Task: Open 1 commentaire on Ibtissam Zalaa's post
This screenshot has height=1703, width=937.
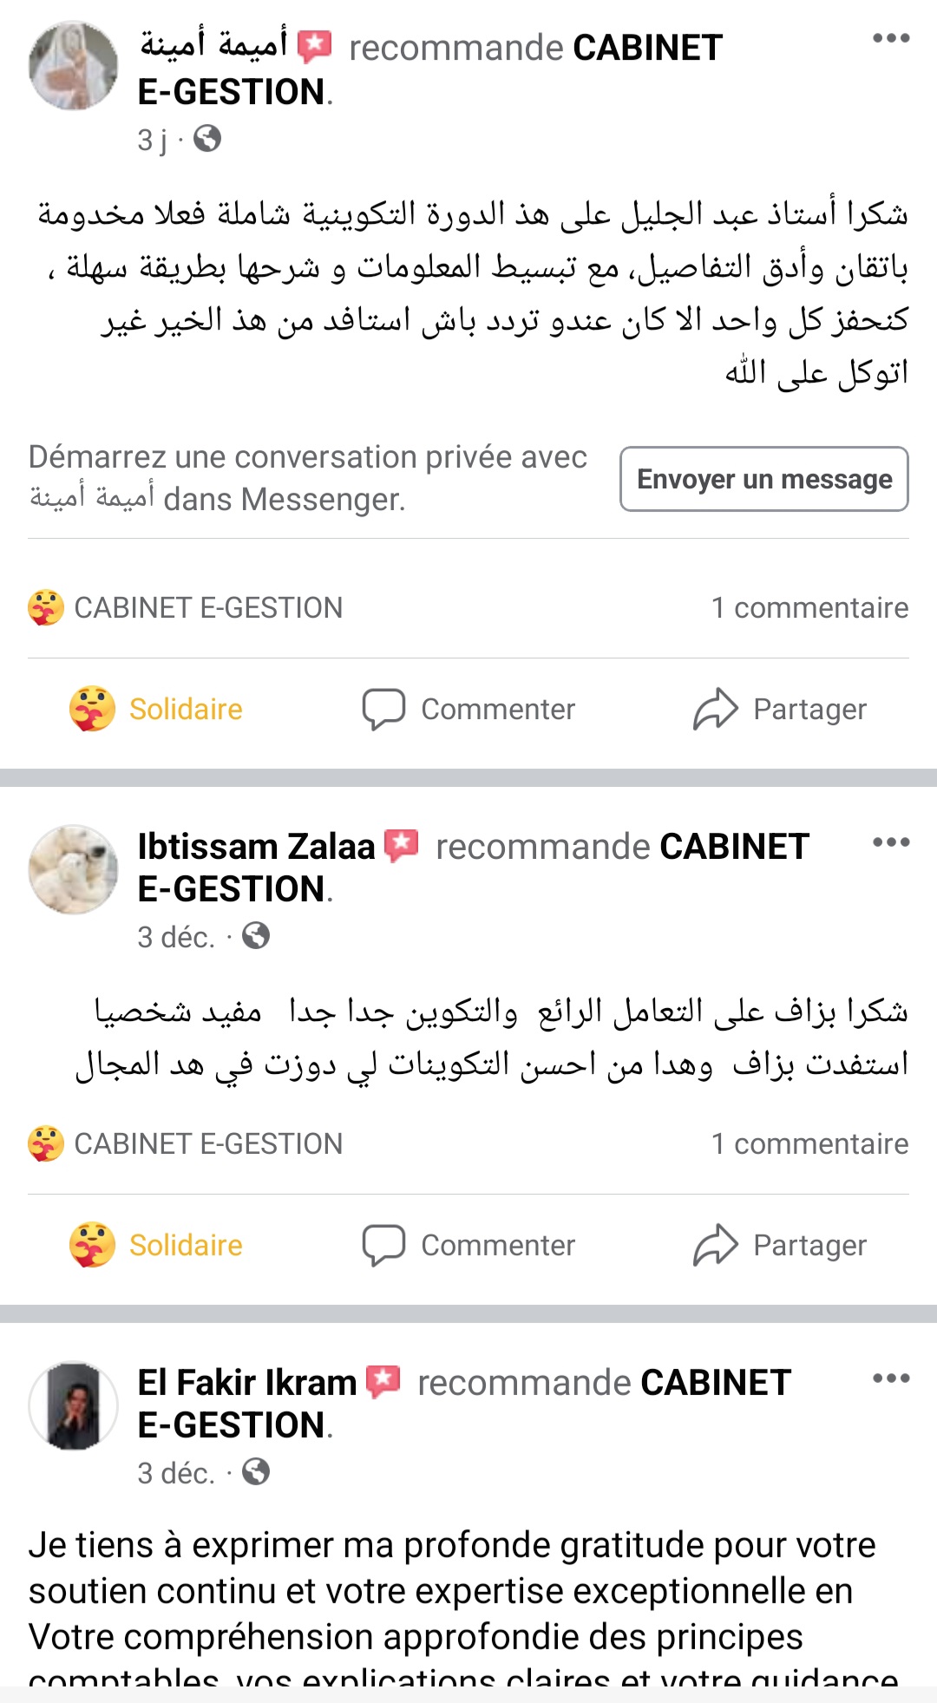Action: [809, 1143]
